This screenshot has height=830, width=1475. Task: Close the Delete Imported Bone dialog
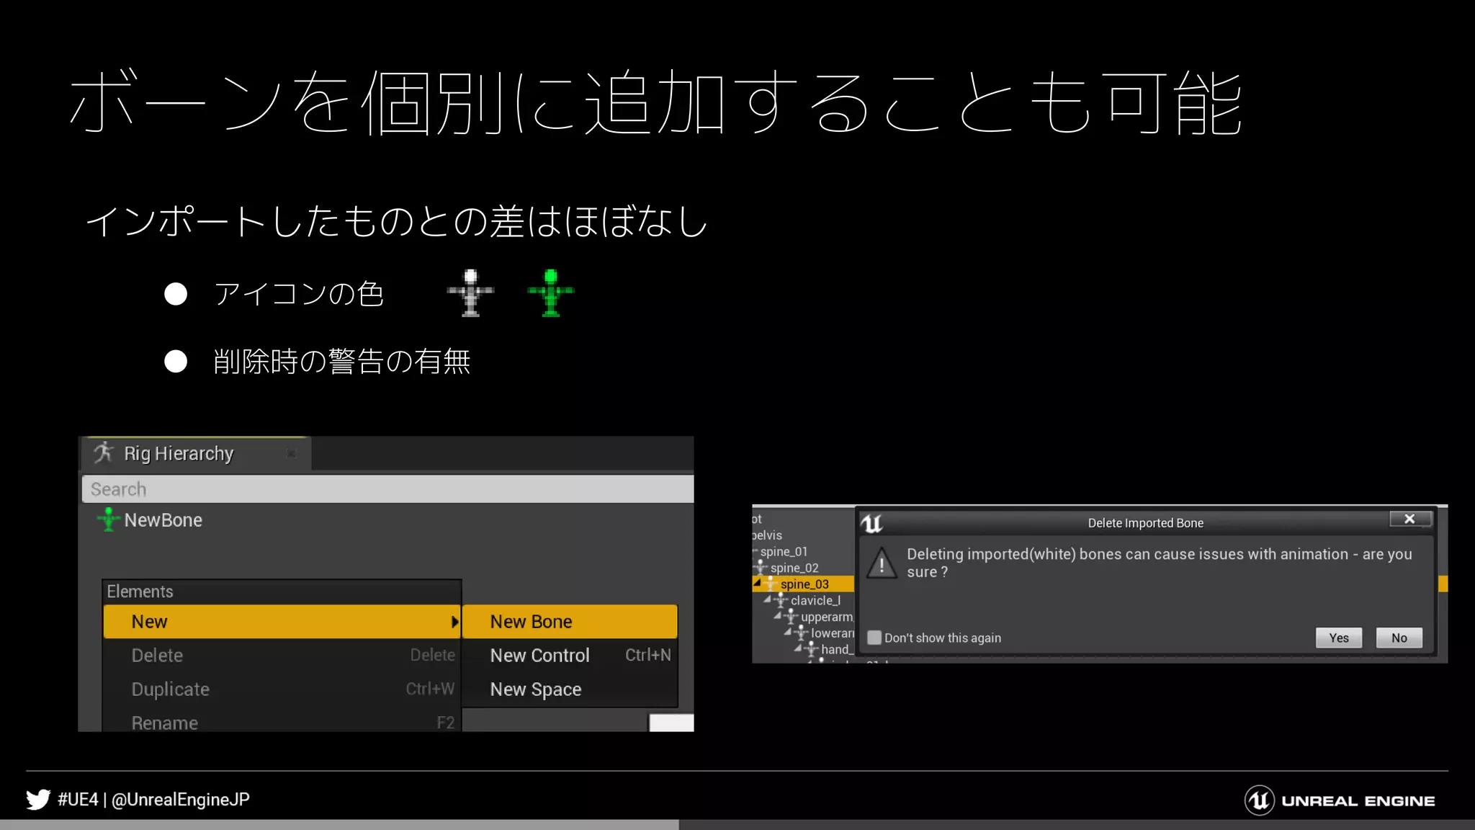1409,519
